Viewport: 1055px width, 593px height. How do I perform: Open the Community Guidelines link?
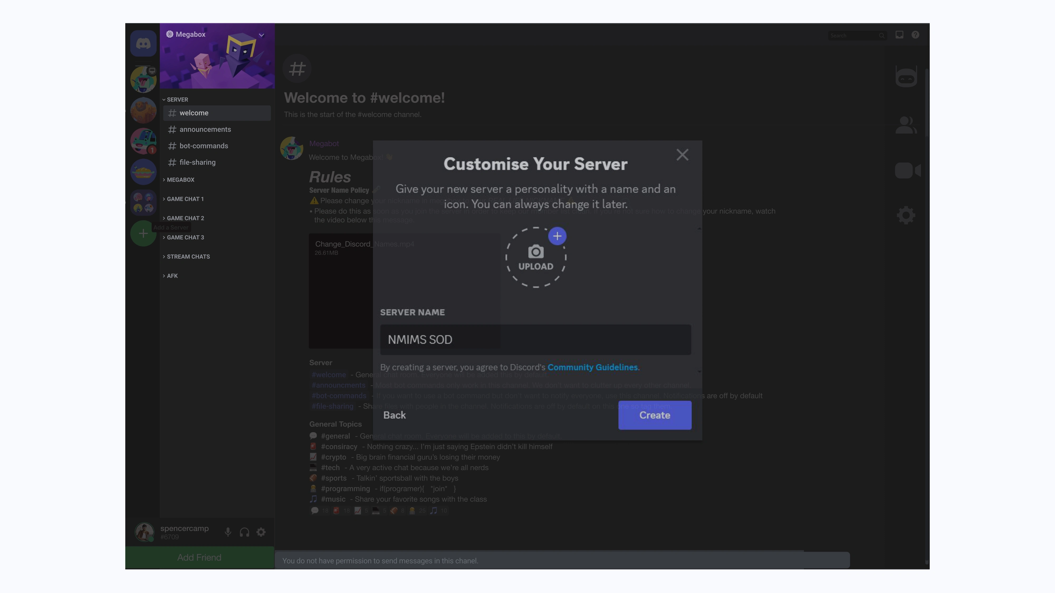coord(592,367)
